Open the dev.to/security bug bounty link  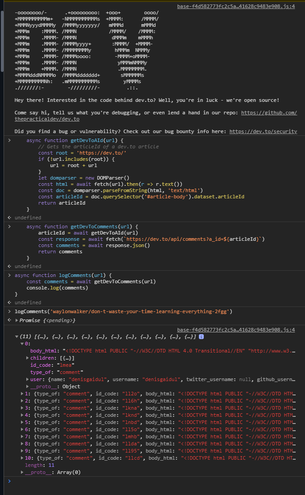[263, 131]
